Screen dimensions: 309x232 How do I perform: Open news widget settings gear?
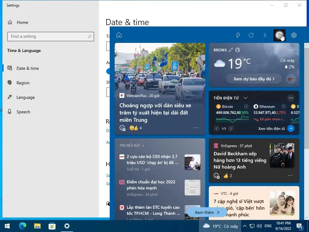[x=294, y=35]
